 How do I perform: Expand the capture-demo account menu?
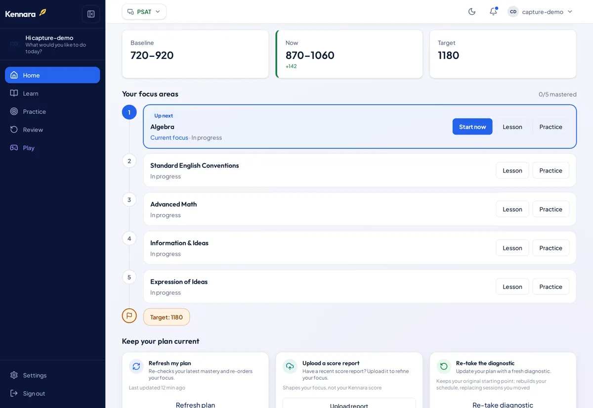coord(541,11)
